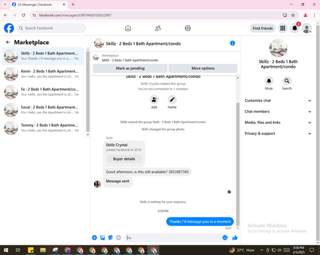This screenshot has width=320, height=255.
Task: Open Sticky Notes from taskbar
Action: (31, 250)
